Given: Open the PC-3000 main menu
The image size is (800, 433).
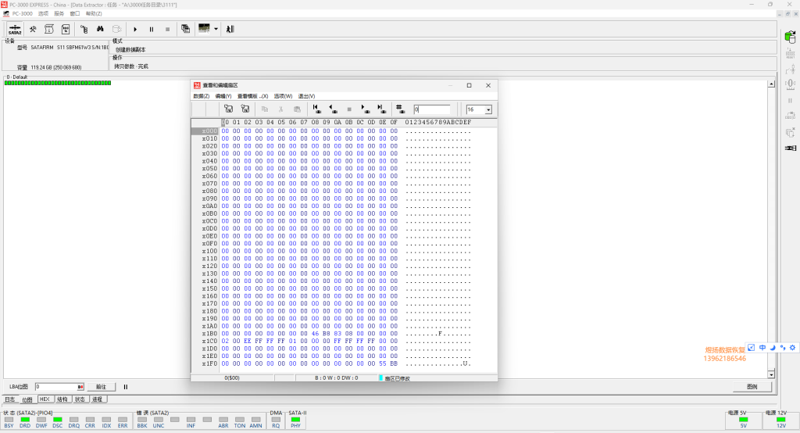Looking at the screenshot, I should click(x=22, y=14).
